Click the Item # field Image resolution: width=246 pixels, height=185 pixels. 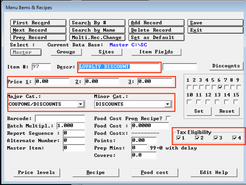point(41,67)
